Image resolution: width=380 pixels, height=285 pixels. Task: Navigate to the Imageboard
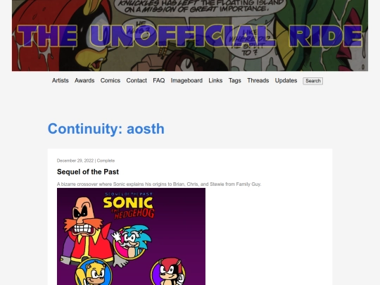coord(186,80)
